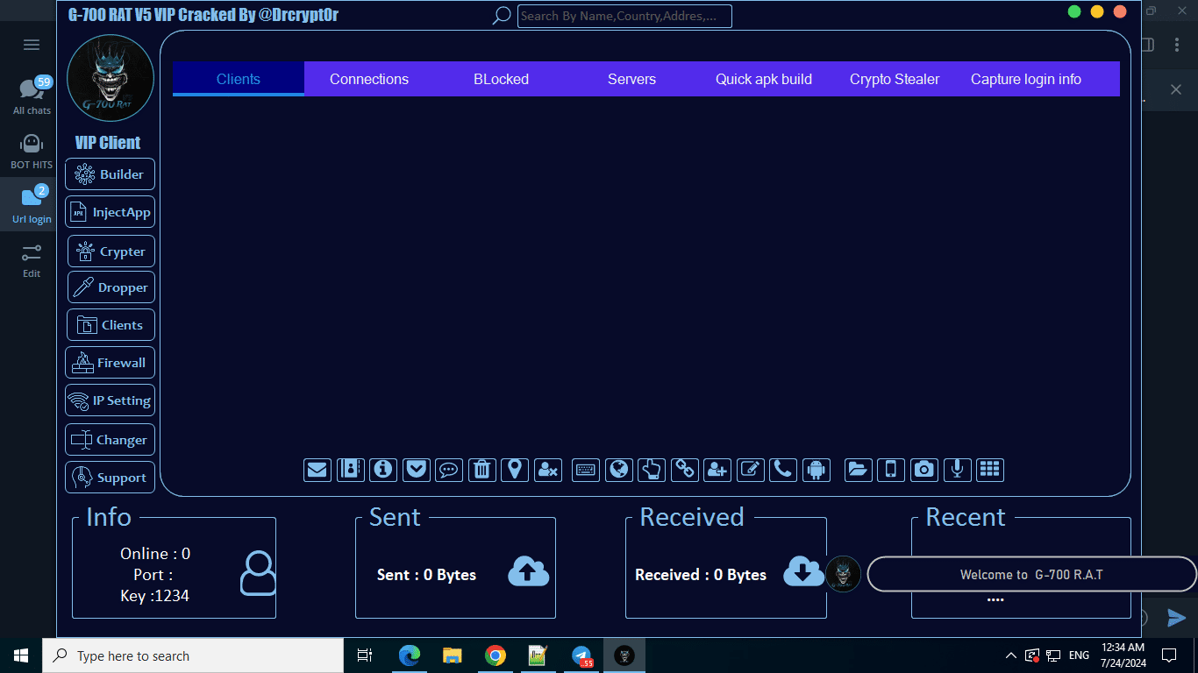The height and width of the screenshot is (673, 1198).
Task: Open the Builder tool
Action: (x=110, y=174)
